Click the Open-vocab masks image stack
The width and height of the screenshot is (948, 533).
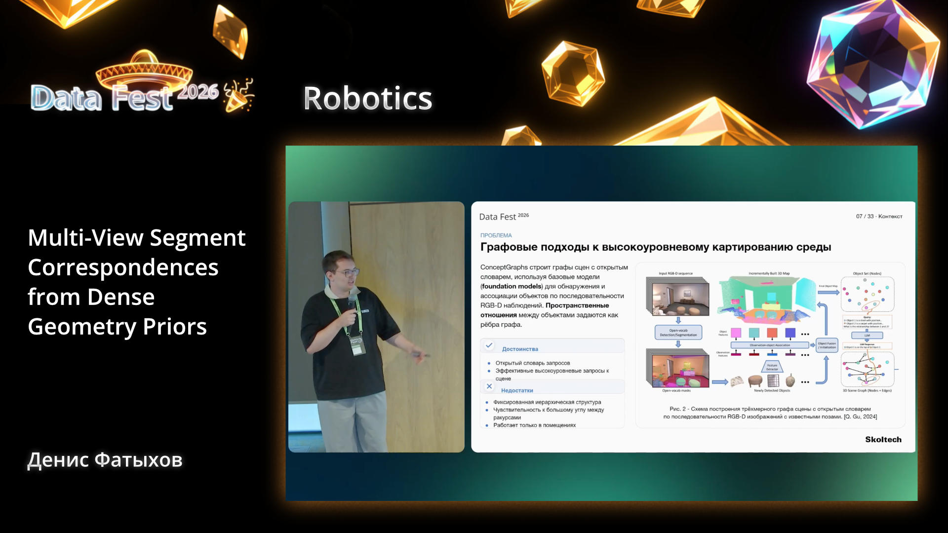point(677,368)
